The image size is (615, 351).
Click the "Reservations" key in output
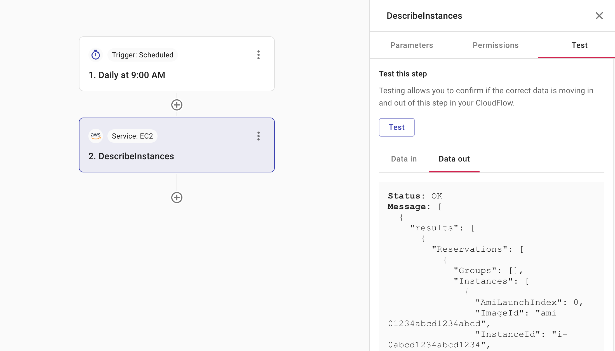pos(470,249)
